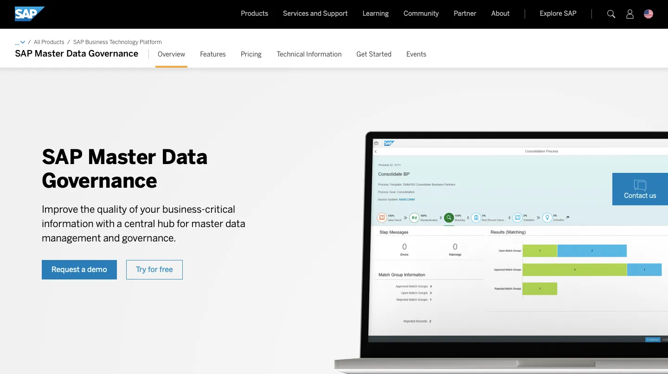Switch to the Technical Information tab
This screenshot has width=668, height=374.
coord(309,54)
